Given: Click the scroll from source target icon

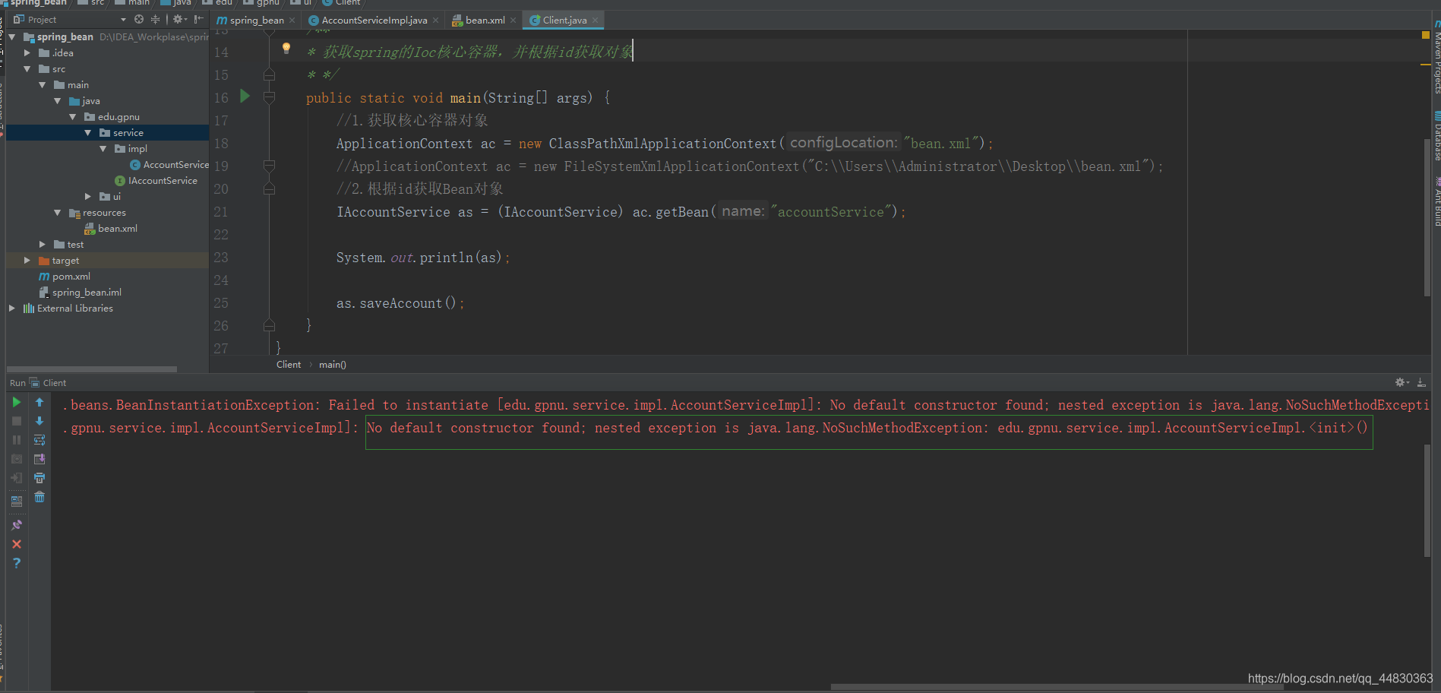Looking at the screenshot, I should pyautogui.click(x=139, y=19).
